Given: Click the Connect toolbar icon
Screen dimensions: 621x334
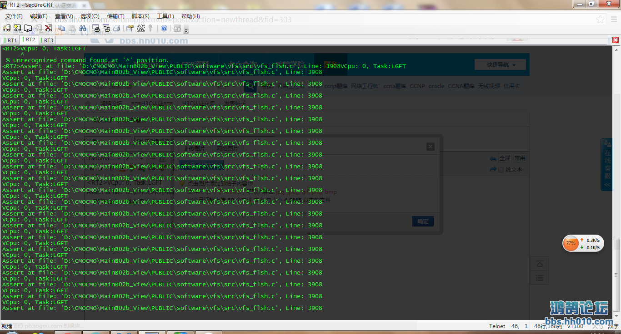Looking at the screenshot, I should tap(7, 28).
